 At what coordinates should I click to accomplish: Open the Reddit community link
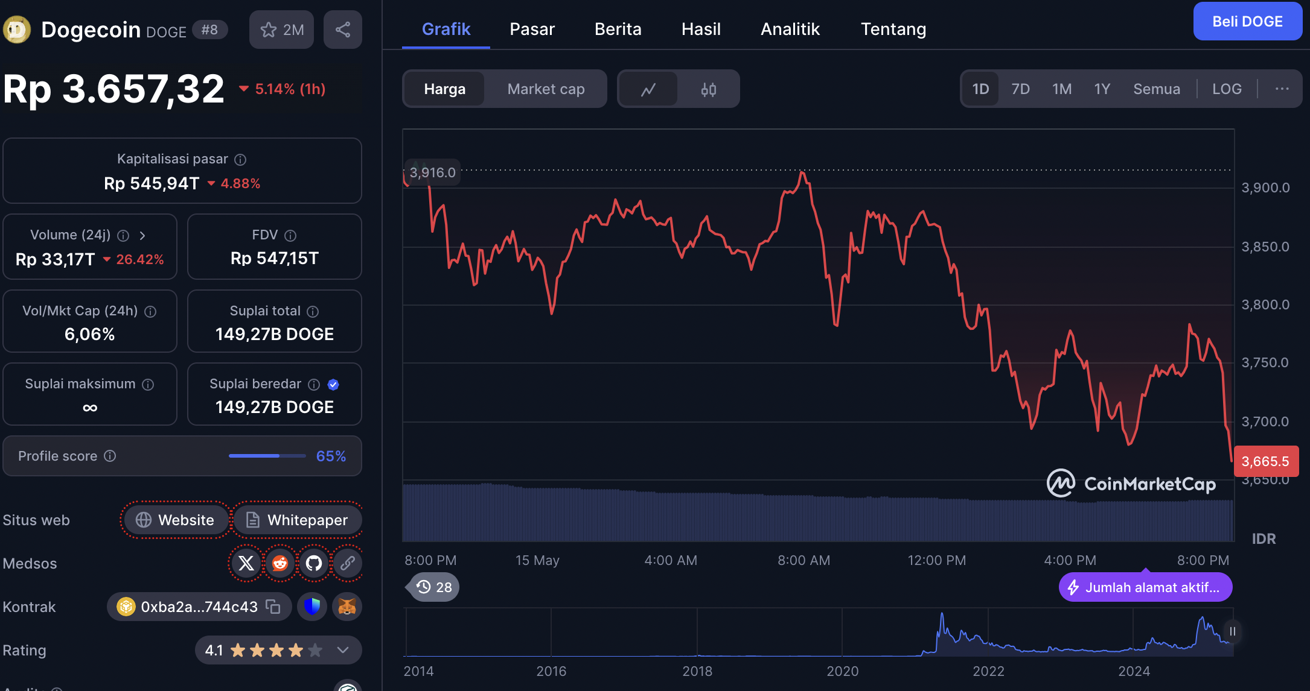click(280, 563)
